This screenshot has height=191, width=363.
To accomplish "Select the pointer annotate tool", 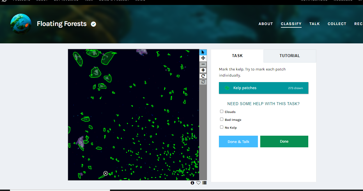I will pos(203,52).
